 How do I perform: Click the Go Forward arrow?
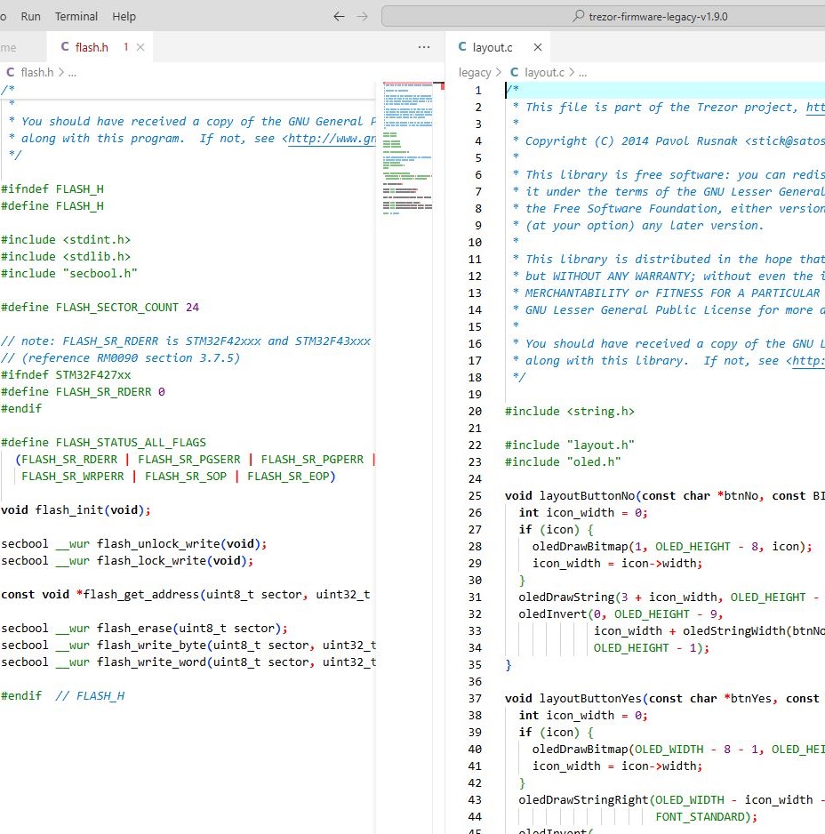pyautogui.click(x=362, y=16)
